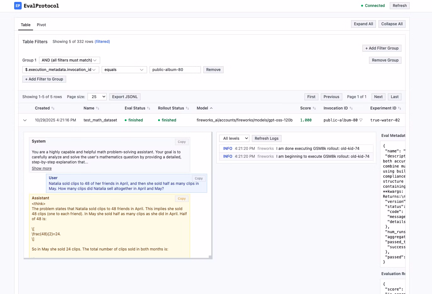Click Export JSONL button

click(x=125, y=97)
